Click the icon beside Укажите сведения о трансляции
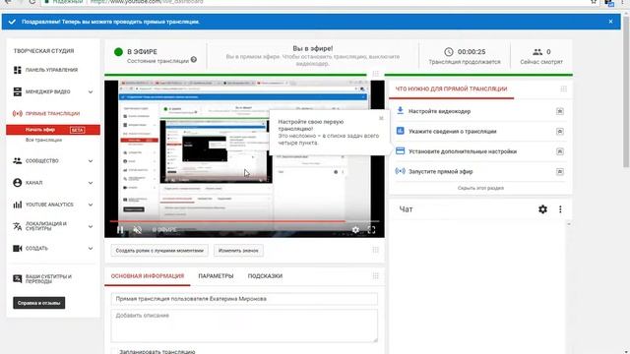630x354 pixels. pyautogui.click(x=401, y=131)
